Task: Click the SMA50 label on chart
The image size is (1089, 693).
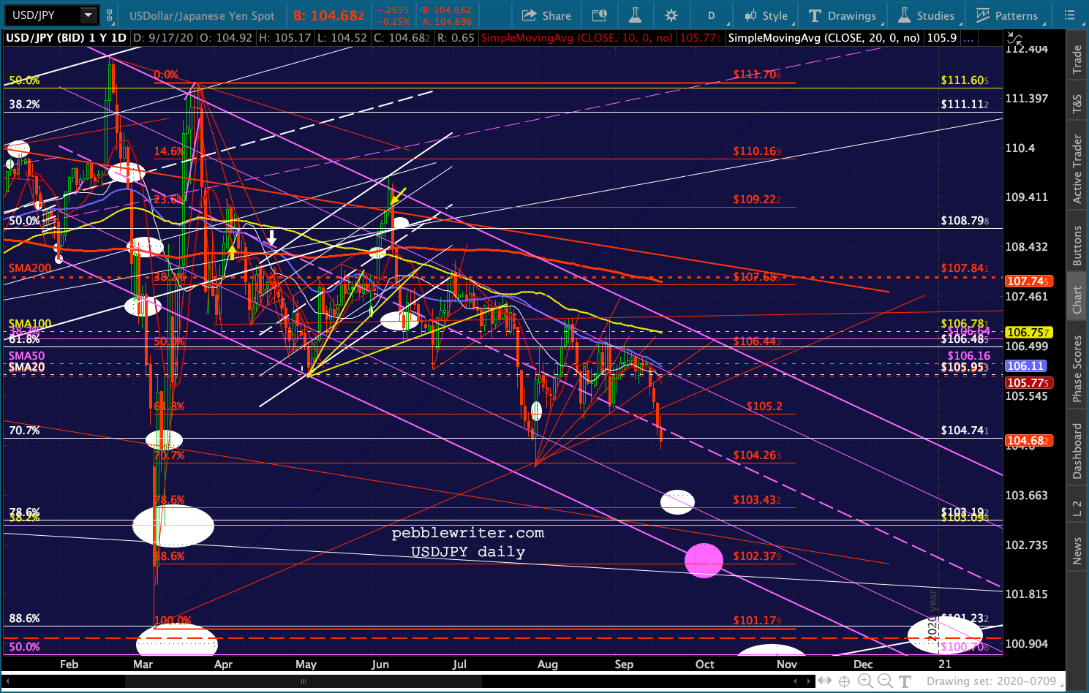Action: pos(26,356)
